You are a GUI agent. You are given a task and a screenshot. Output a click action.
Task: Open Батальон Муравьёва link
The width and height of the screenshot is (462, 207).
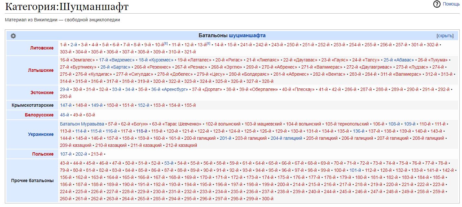pos(82,124)
